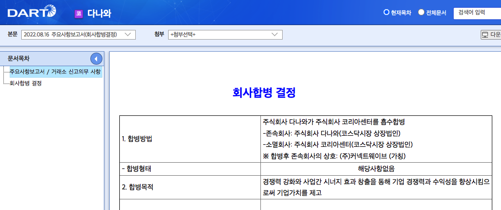The height and width of the screenshot is (210, 501).
Task: Select the 현재목차 radio button
Action: (386, 13)
